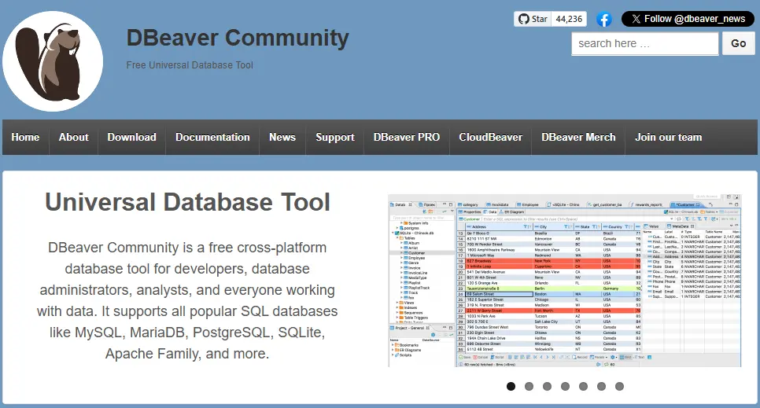Screen dimensions: 760x408
Task: Open the Facebook icon link
Action: click(603, 20)
